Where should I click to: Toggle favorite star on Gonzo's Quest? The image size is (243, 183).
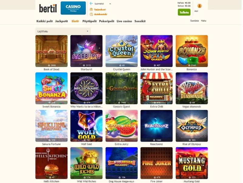coord(119,103)
